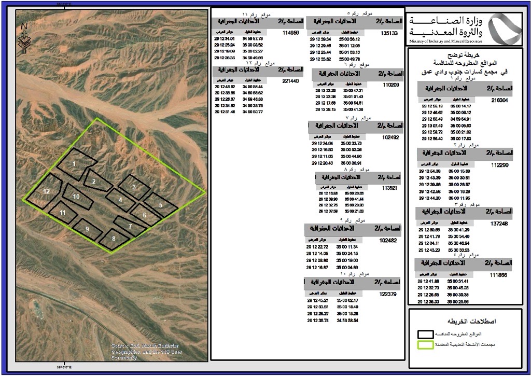Select site polygon number 1 on map

point(74,164)
